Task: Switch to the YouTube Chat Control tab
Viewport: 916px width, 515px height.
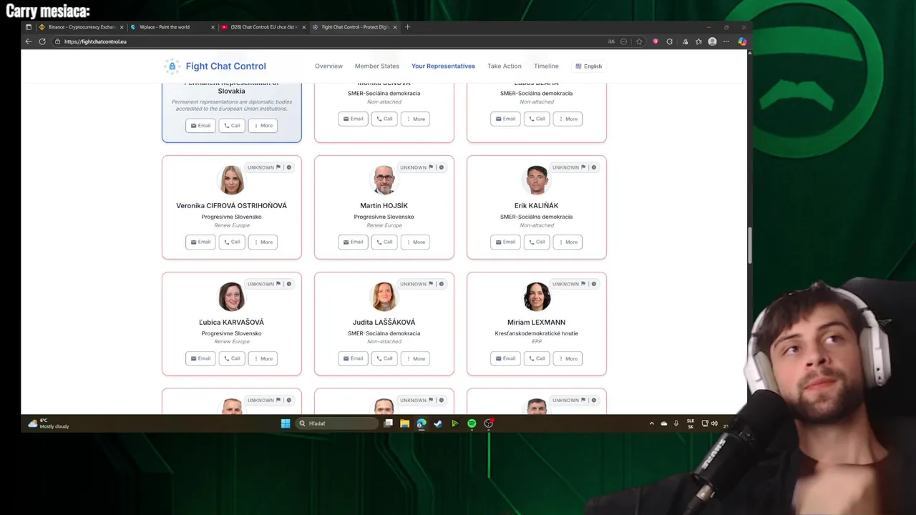Action: 263,27
